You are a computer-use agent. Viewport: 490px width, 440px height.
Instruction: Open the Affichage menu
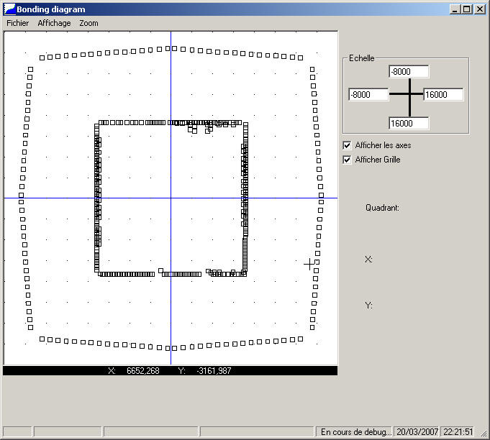click(x=54, y=23)
